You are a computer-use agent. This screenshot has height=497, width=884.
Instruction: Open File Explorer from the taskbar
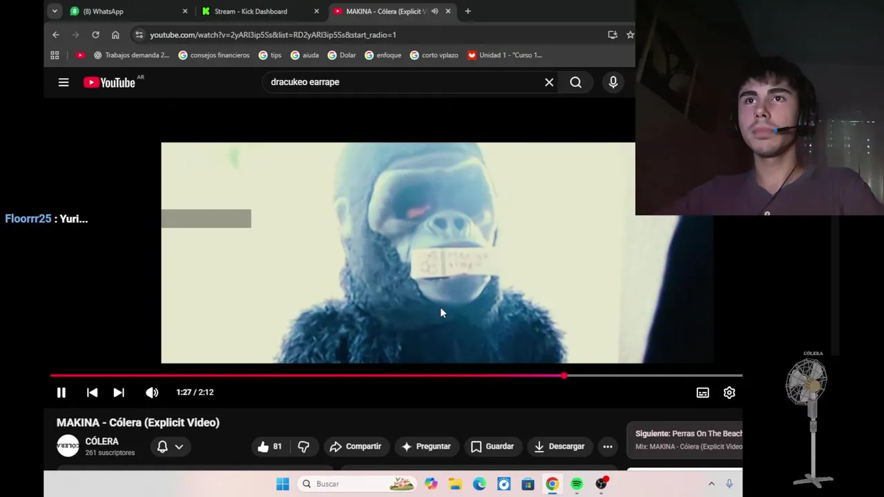click(455, 484)
